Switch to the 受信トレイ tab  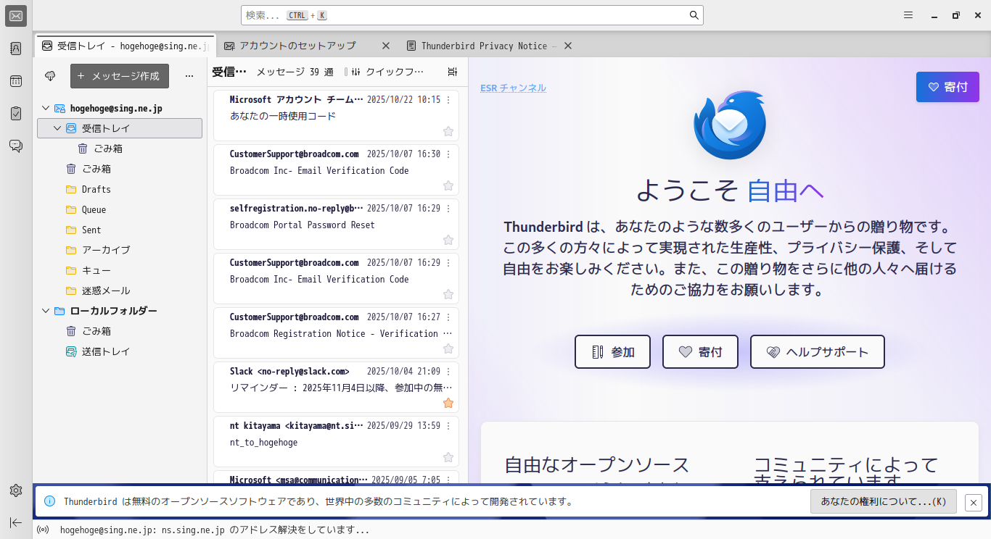125,46
